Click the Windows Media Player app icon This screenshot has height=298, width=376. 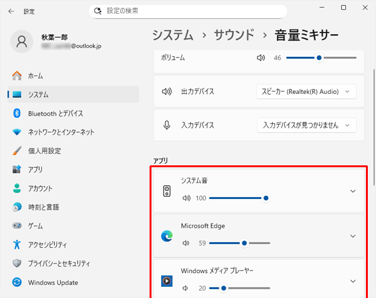[x=167, y=281]
